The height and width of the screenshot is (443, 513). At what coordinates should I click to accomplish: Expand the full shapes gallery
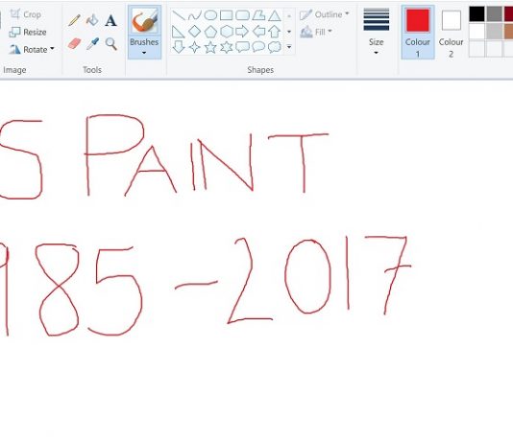tap(289, 47)
